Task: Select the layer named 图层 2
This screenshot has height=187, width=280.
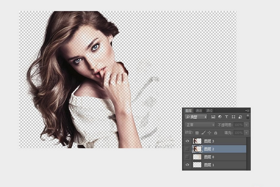Action: 209,149
